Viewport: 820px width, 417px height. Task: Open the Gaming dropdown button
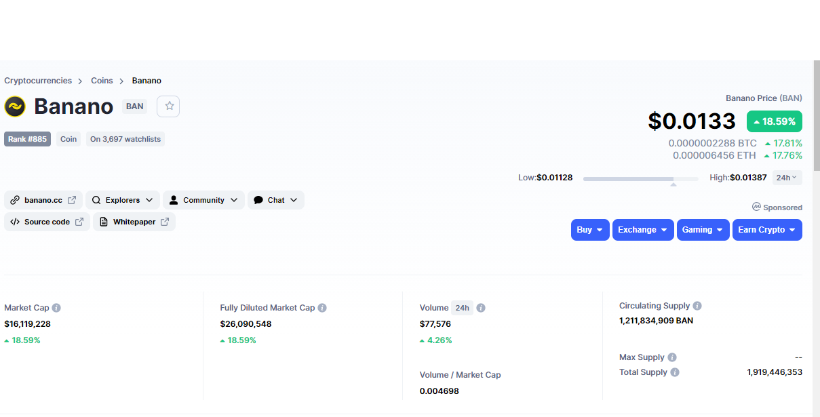pos(703,230)
